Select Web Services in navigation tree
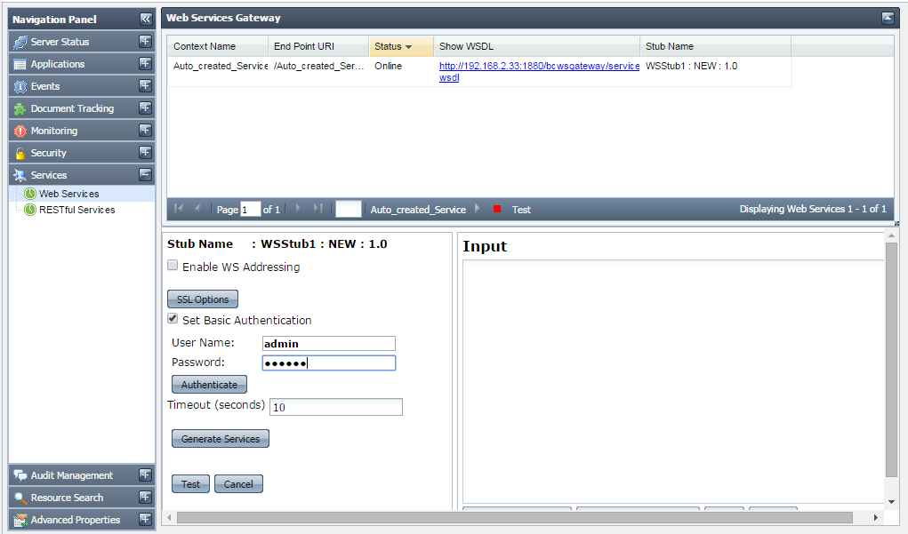The image size is (908, 534). (68, 194)
